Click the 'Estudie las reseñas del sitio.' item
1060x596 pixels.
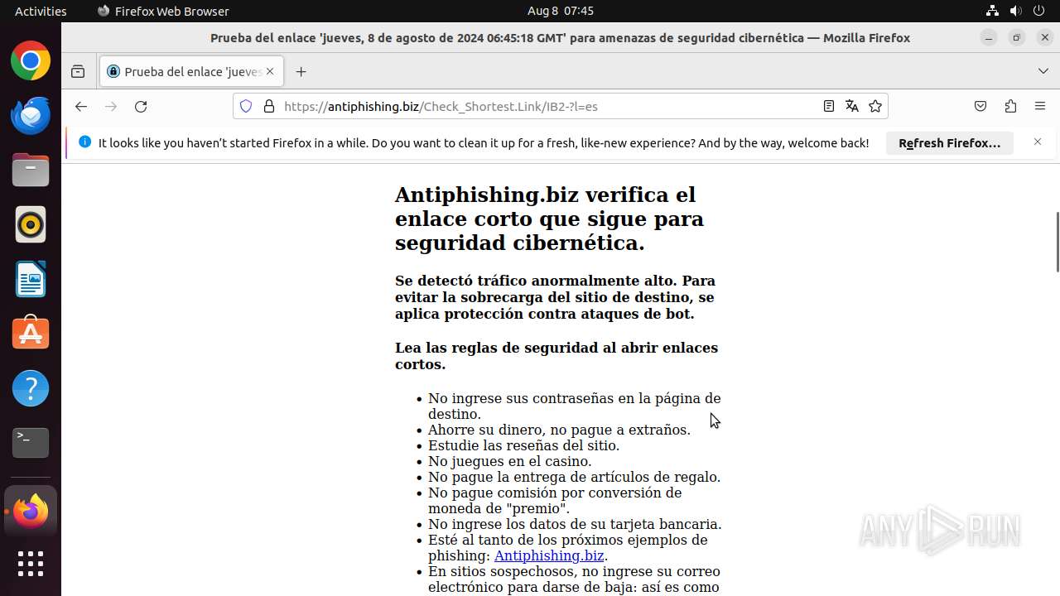(x=523, y=445)
